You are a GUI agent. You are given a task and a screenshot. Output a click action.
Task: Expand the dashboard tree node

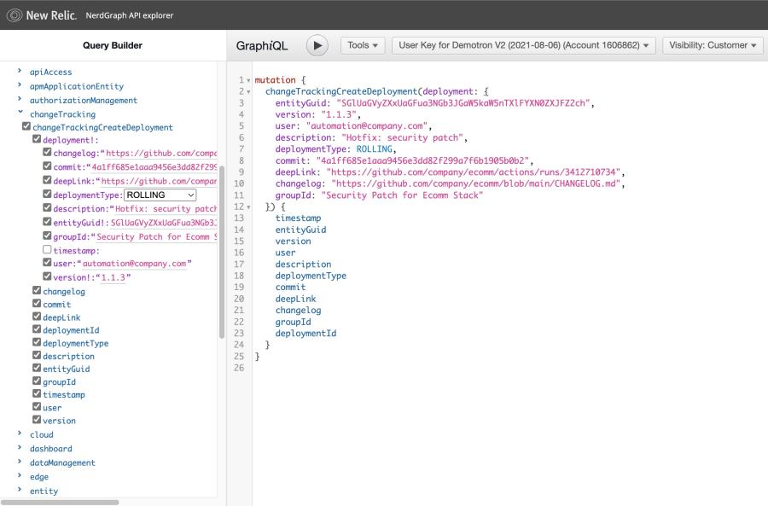[20, 448]
